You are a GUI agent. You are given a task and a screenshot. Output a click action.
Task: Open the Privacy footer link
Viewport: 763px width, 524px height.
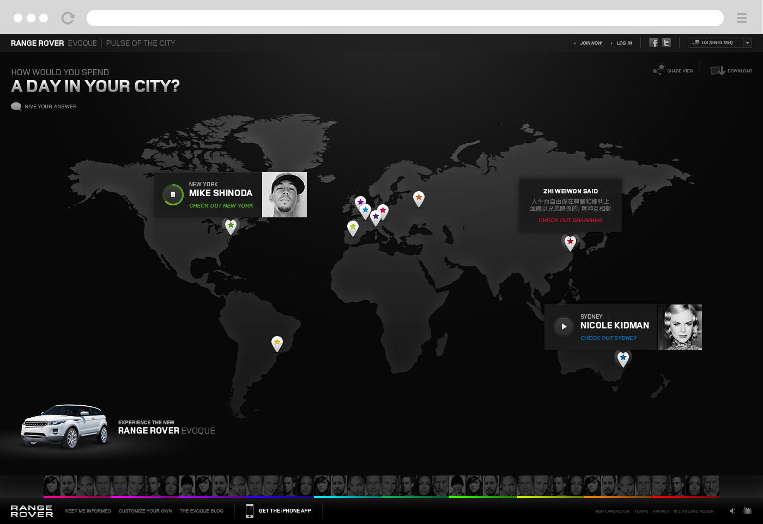(x=661, y=511)
